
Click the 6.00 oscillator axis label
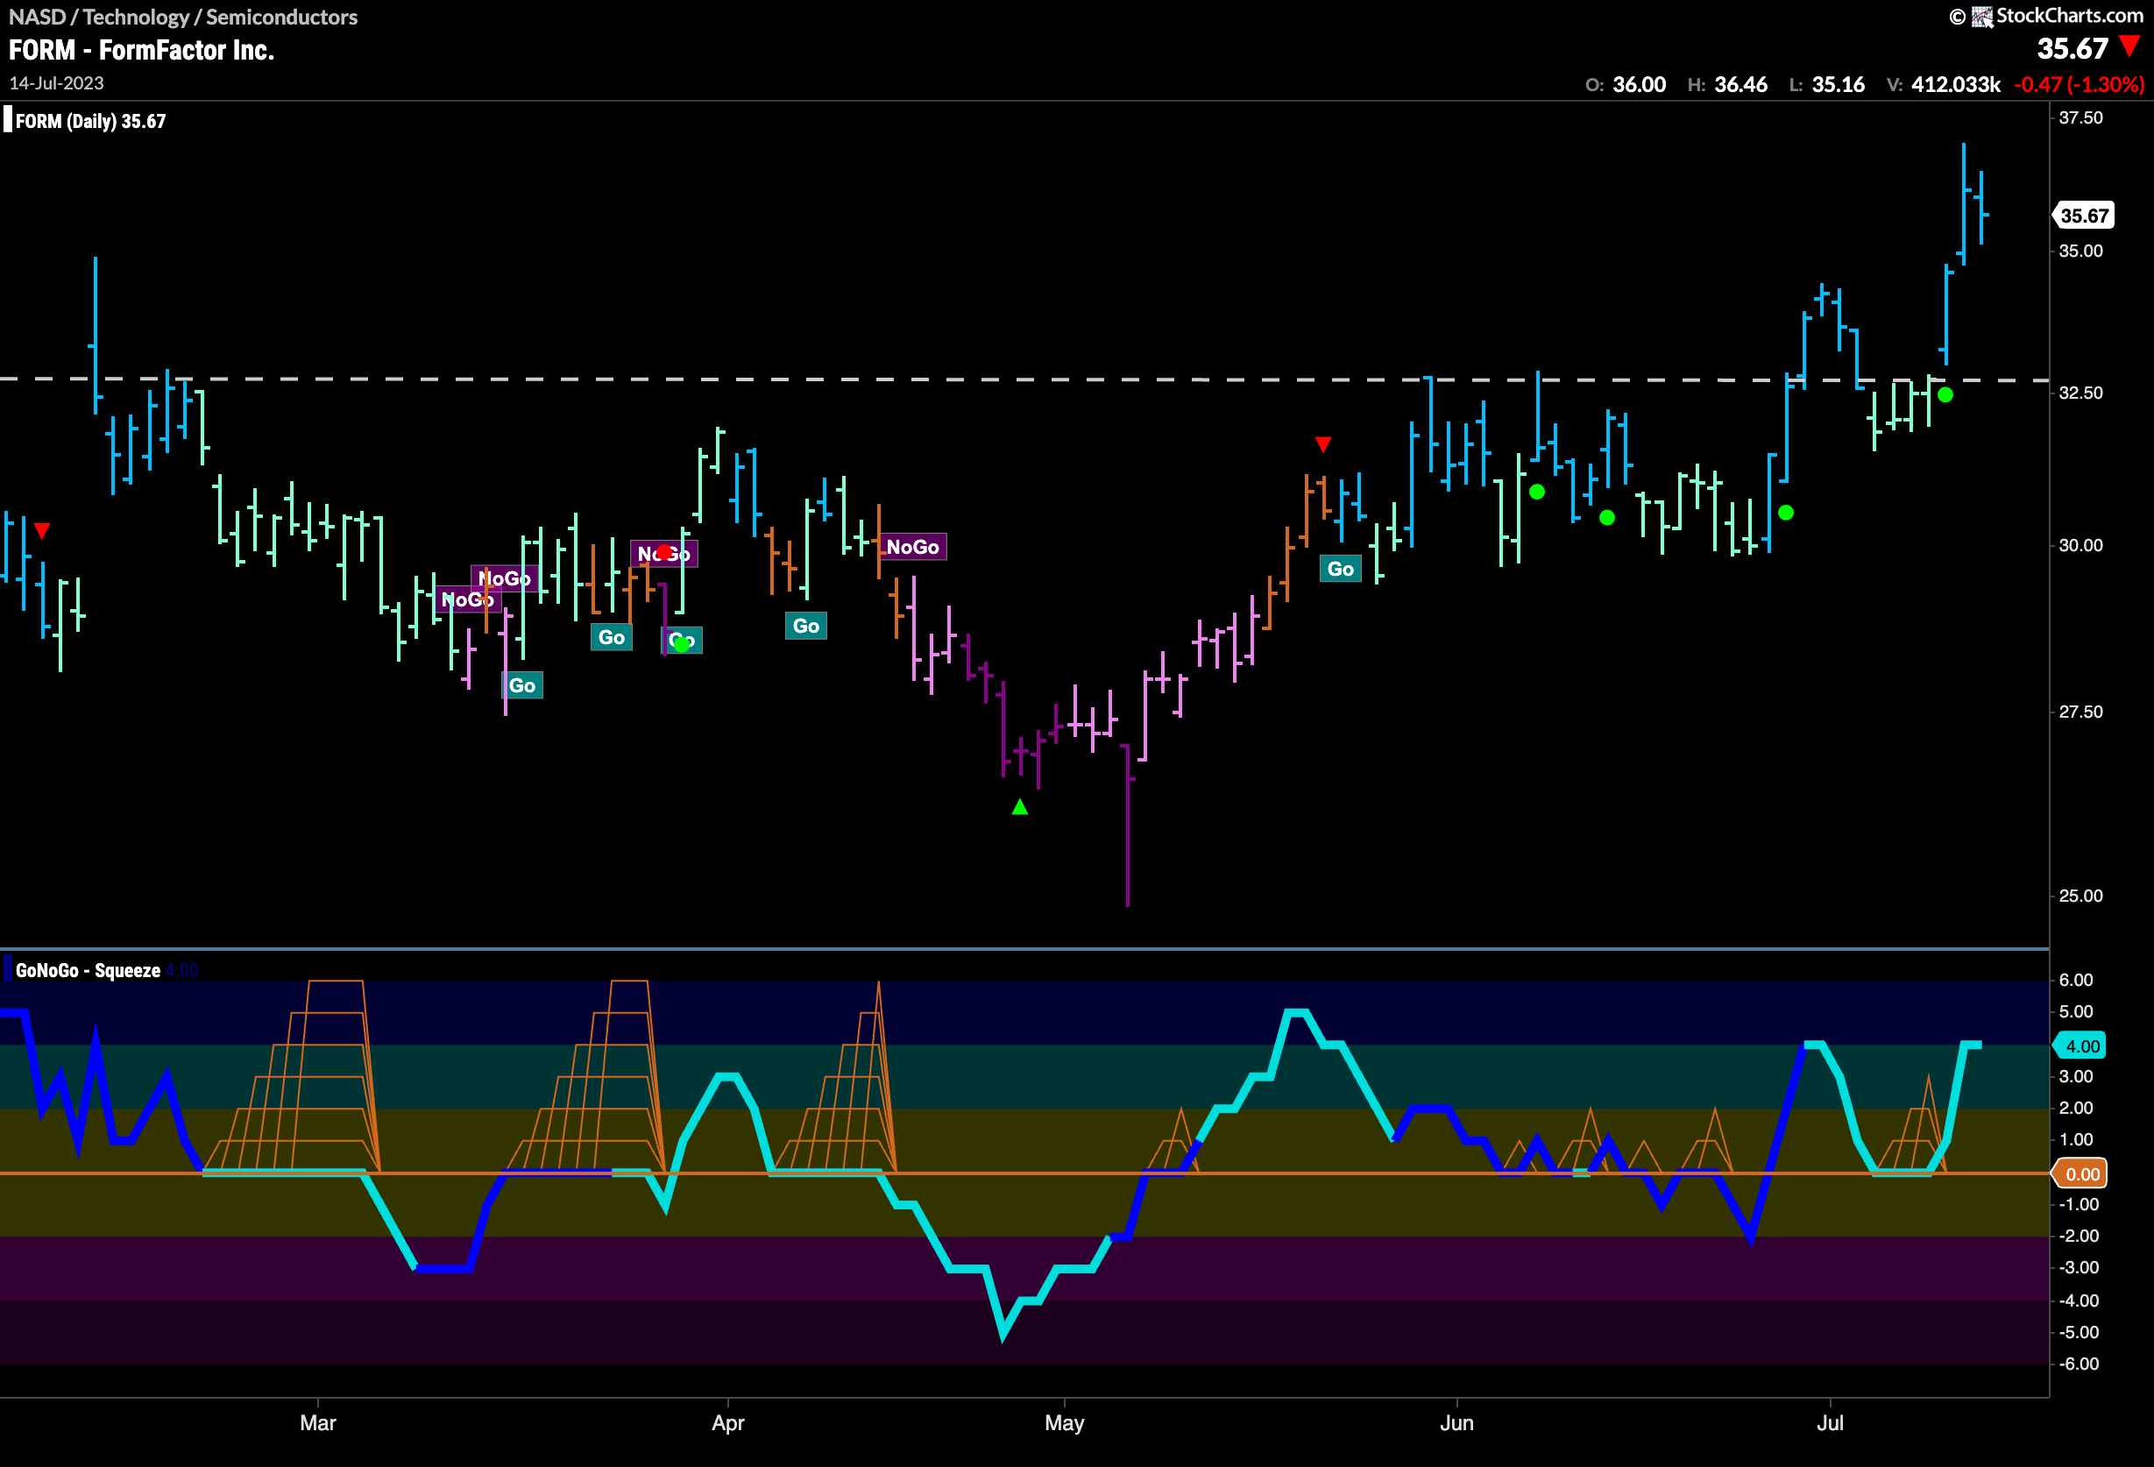[2076, 981]
